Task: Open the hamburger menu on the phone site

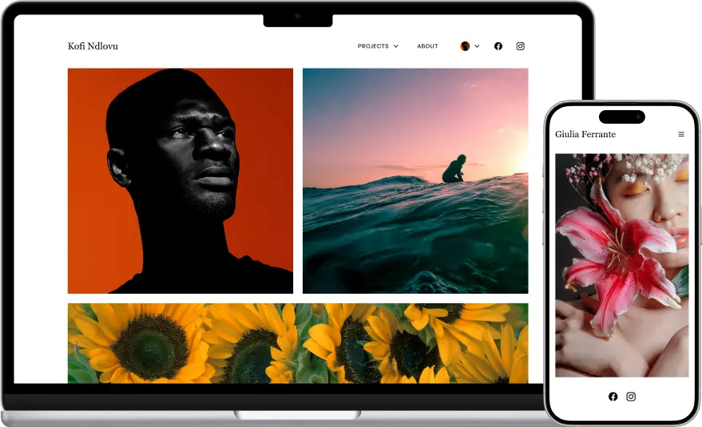Action: (681, 135)
